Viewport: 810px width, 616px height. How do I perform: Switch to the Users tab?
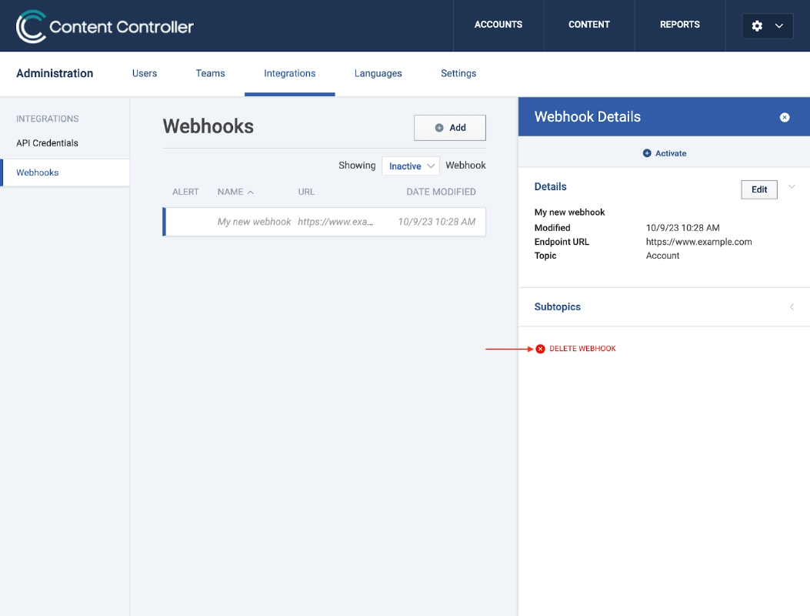coord(144,73)
